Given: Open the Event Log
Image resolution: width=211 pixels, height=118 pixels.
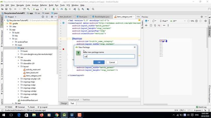Looking at the screenshot, I should [x=201, y=107].
